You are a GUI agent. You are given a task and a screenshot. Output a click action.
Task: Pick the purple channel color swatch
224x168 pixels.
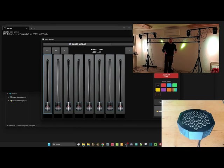tap(163, 90)
